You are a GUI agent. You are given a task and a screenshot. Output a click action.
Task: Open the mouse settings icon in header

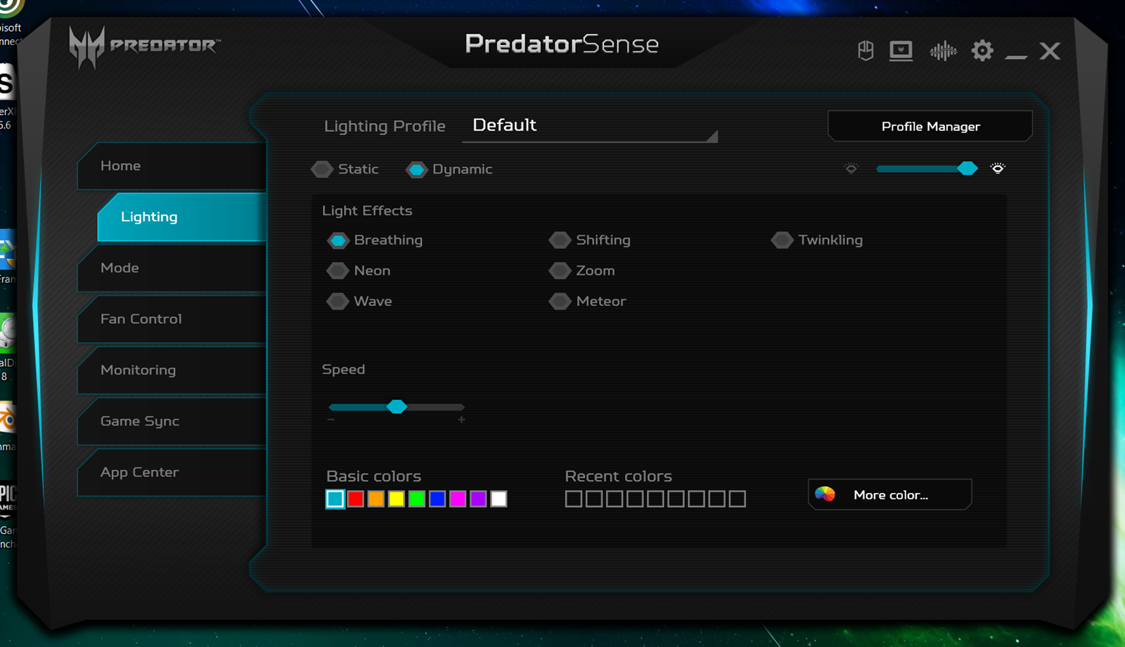click(866, 51)
